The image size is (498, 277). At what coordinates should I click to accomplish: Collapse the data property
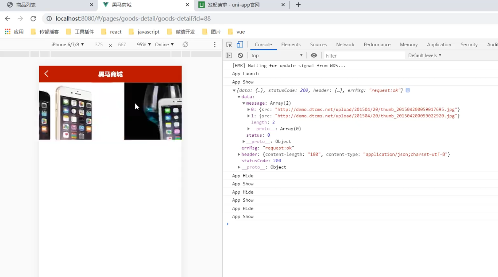[239, 97]
